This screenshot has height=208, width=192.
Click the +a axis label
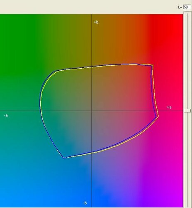[169, 107]
